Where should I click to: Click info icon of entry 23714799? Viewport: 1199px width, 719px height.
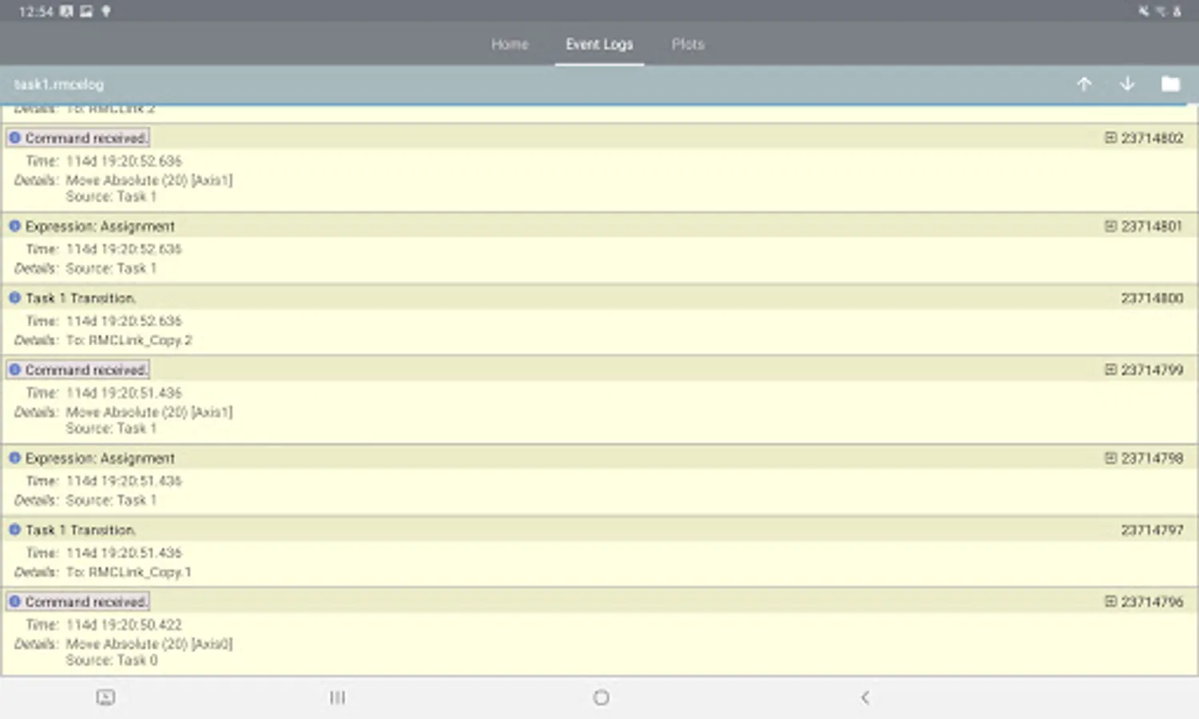click(x=14, y=370)
